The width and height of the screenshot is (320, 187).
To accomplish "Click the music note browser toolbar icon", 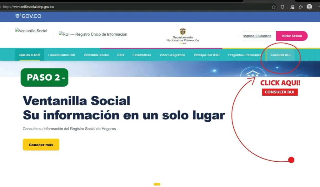I will (292, 7).
